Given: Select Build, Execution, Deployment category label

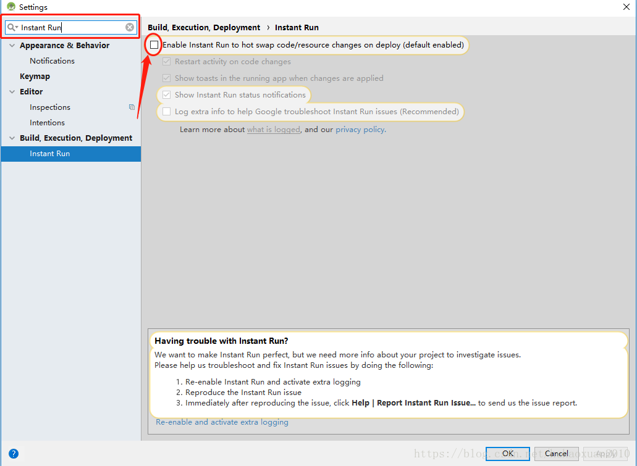Looking at the screenshot, I should 76,138.
